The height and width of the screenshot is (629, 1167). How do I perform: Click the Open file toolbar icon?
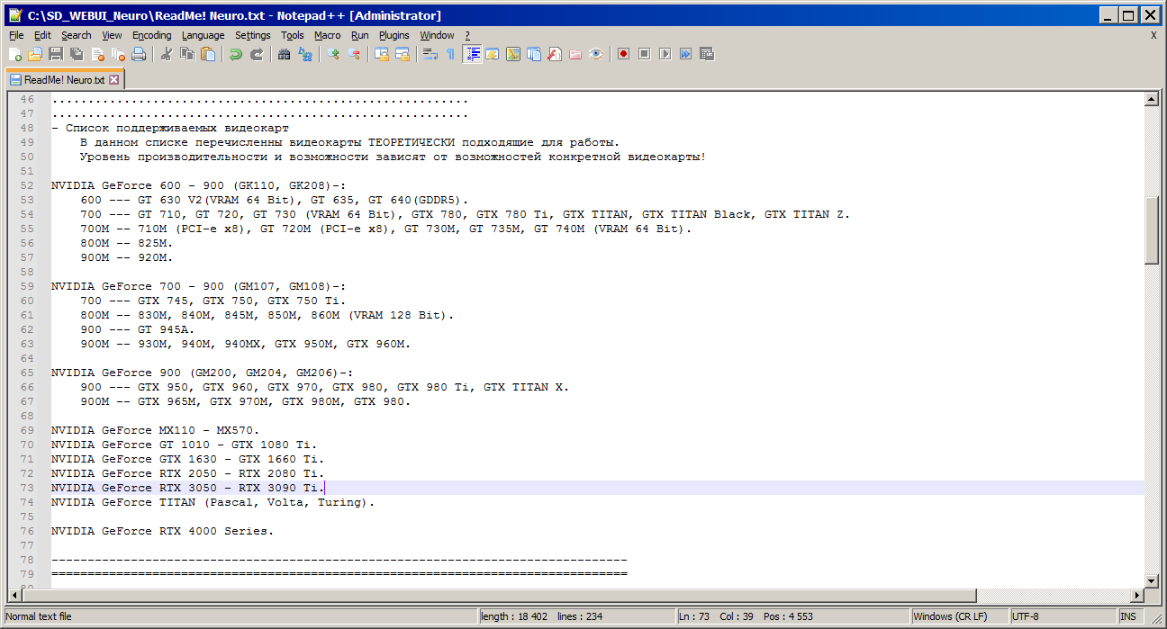35,54
